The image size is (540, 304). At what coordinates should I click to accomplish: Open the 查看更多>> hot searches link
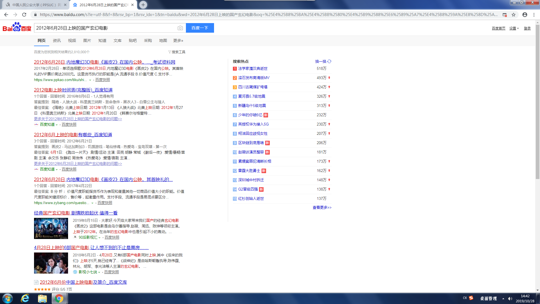coord(322,207)
